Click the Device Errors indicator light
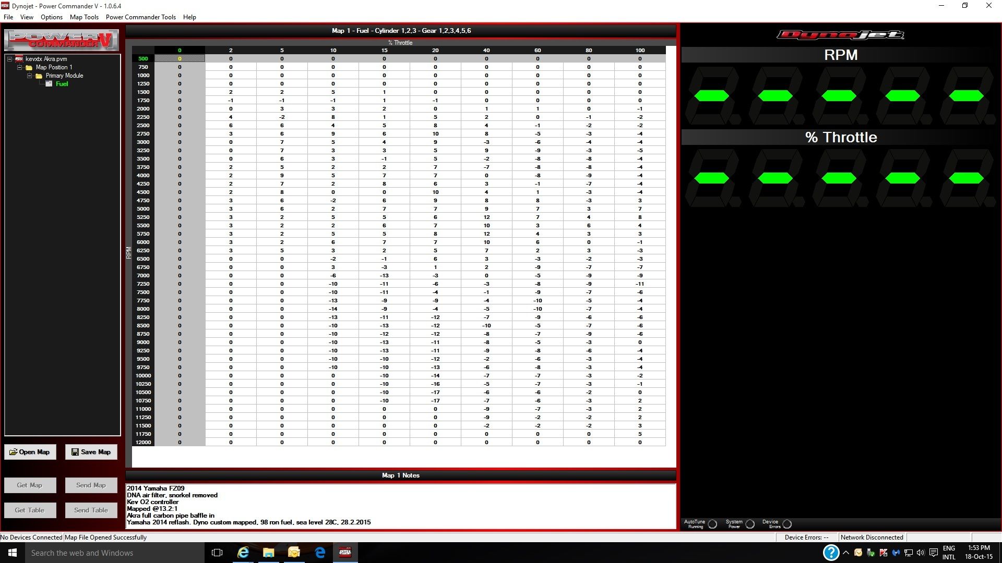Screen dimensions: 1002x563 click(787, 524)
